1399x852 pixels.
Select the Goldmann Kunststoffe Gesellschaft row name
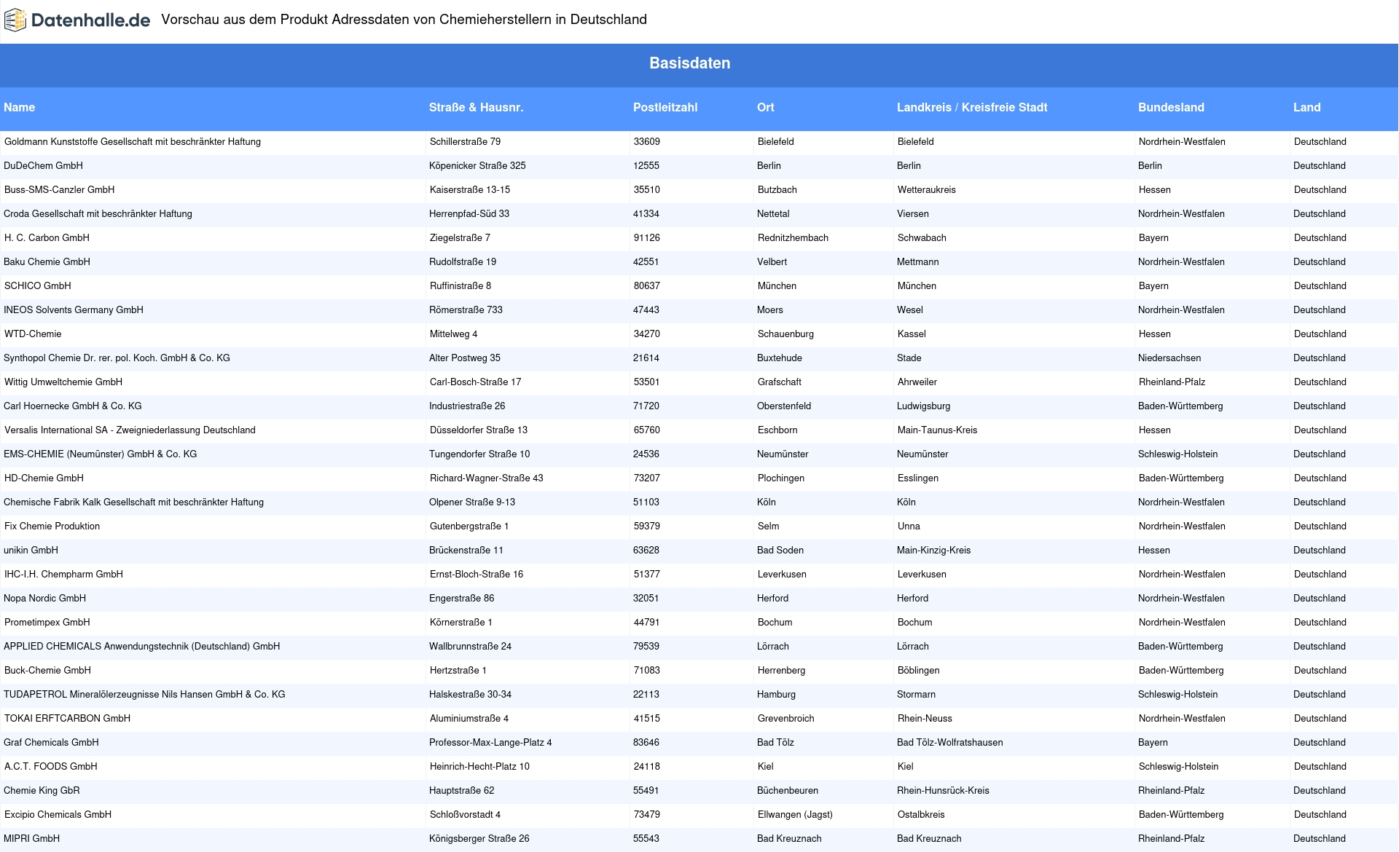[x=133, y=142]
